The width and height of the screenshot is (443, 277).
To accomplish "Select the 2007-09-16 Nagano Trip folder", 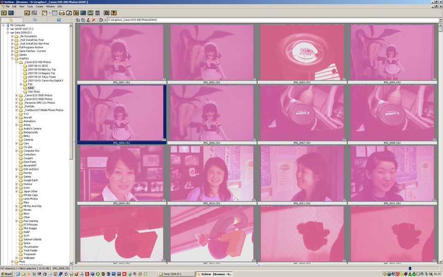I will [41, 73].
